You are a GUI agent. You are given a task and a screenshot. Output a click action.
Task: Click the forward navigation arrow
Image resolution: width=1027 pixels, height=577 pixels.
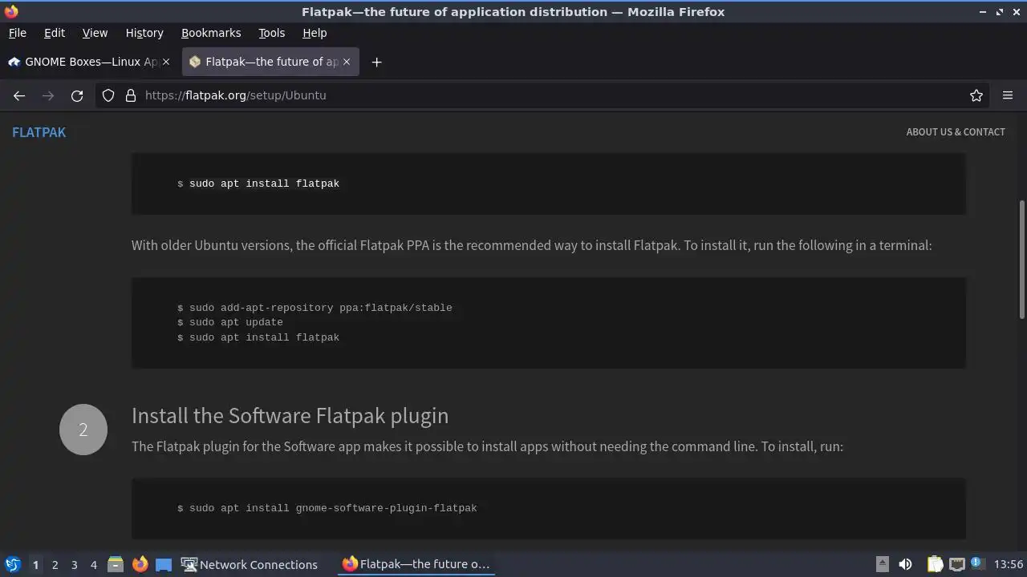tap(48, 95)
